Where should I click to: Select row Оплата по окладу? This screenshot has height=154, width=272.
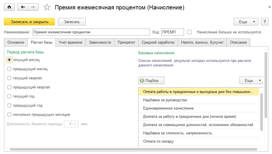(199, 141)
